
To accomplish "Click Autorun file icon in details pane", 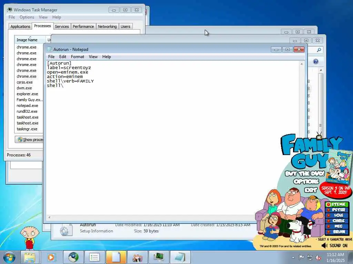I will [x=67, y=230].
